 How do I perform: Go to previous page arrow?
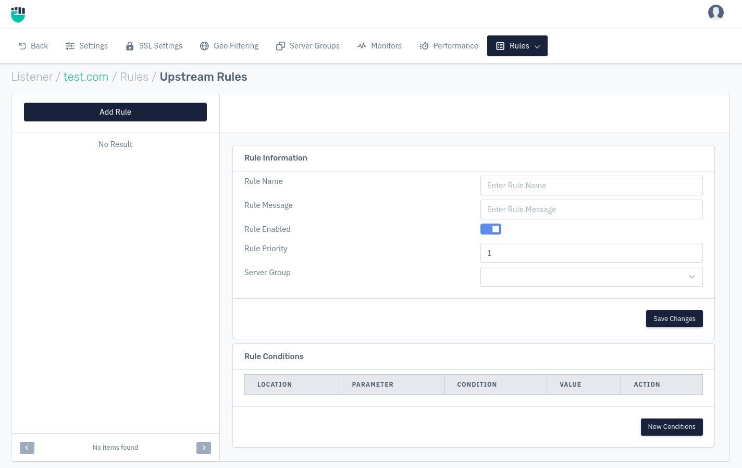pos(27,448)
